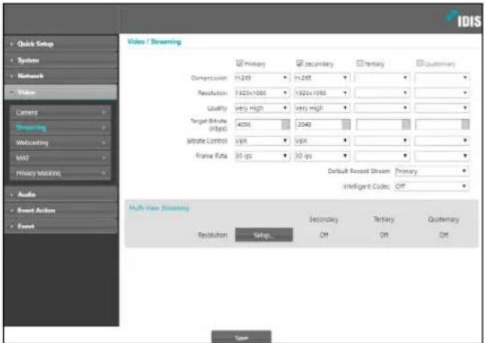Click Tertiary Target Bitrate stepper
This screenshot has width=485, height=343.
(406, 124)
